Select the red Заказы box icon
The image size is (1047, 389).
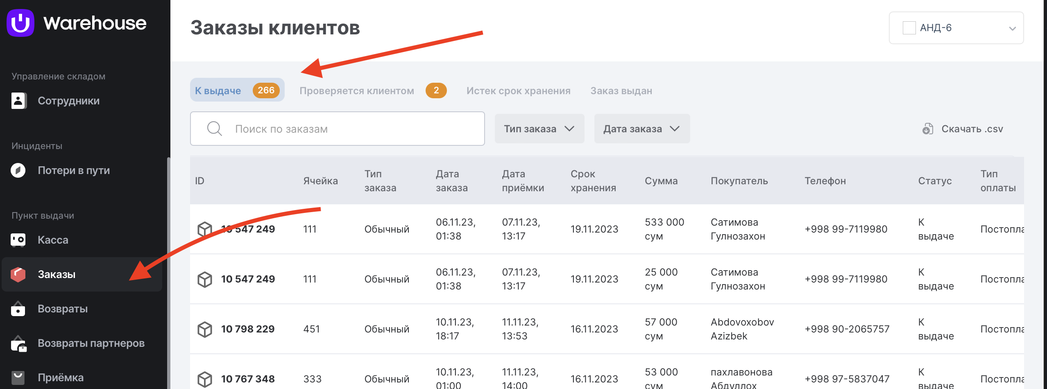[18, 274]
